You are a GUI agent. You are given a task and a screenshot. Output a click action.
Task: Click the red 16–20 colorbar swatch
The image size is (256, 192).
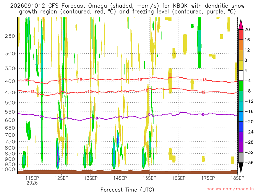[241, 34]
